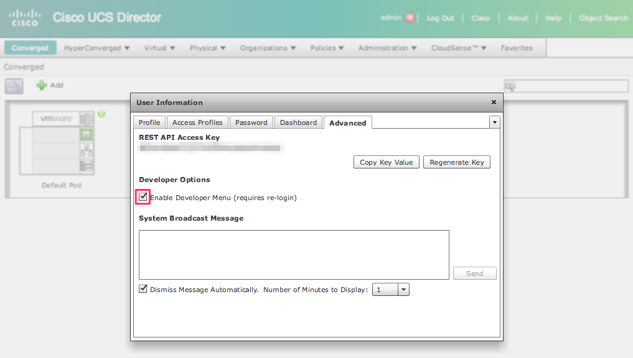
Task: Click the Regenerate Key button
Action: (x=457, y=162)
